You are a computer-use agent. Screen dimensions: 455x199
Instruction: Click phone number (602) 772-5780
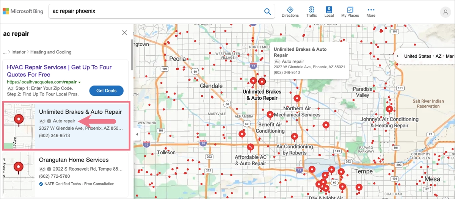click(x=55, y=176)
